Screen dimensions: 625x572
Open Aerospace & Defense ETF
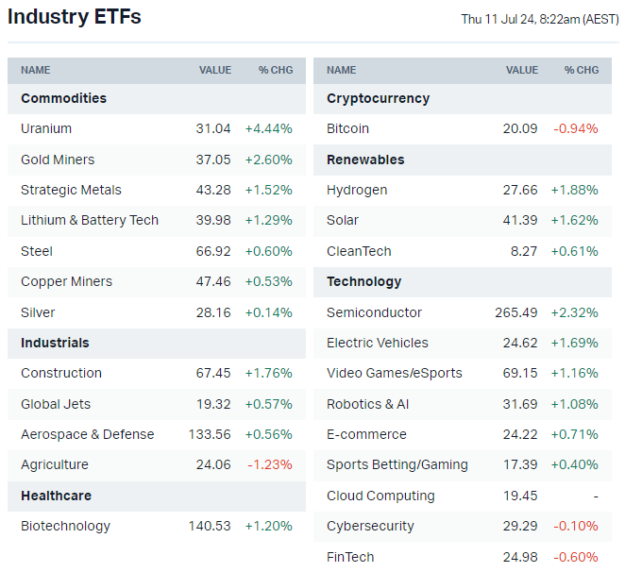(x=87, y=434)
